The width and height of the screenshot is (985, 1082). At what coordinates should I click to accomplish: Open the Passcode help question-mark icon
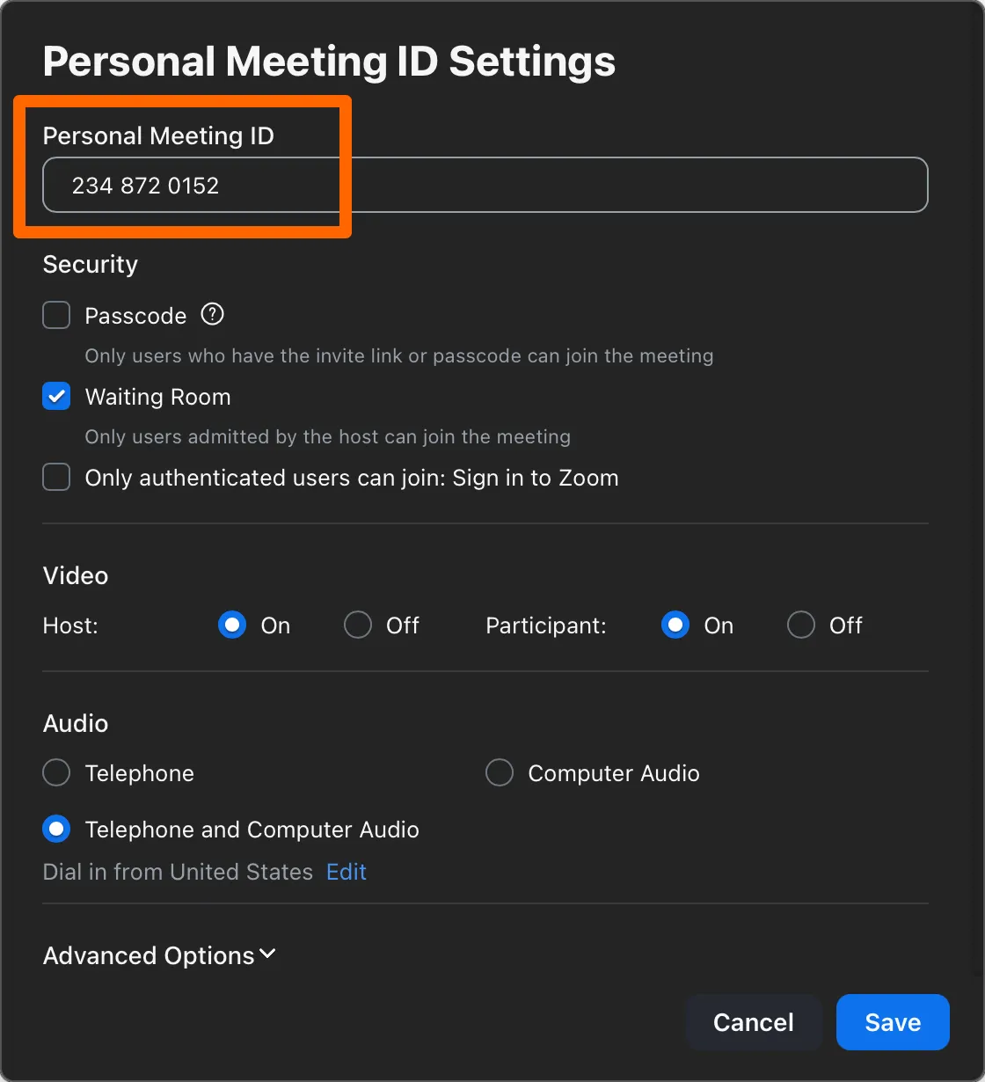coord(212,314)
